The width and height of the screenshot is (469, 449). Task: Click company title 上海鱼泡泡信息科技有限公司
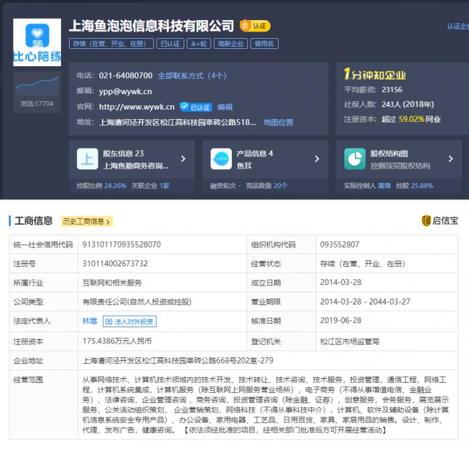pyautogui.click(x=151, y=26)
